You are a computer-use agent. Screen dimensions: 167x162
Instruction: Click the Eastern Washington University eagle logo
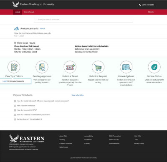point(15,4)
